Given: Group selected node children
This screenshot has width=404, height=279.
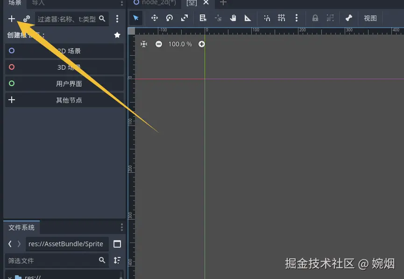Looking at the screenshot, I should click(330, 18).
